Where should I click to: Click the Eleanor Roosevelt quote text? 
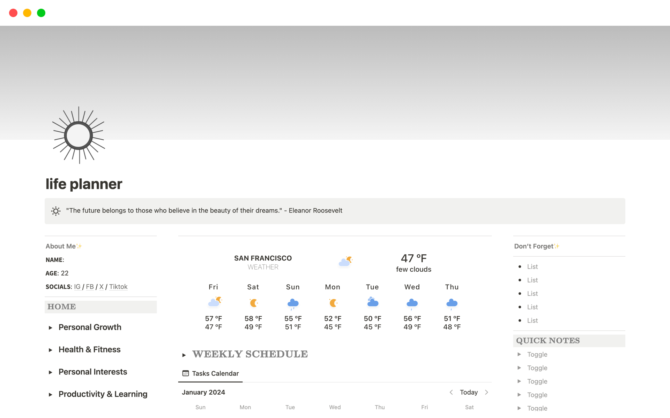tap(204, 210)
